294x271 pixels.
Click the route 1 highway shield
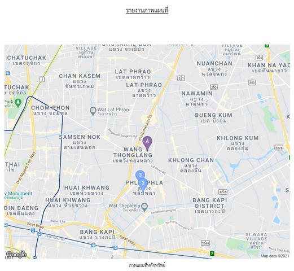click(x=42, y=80)
